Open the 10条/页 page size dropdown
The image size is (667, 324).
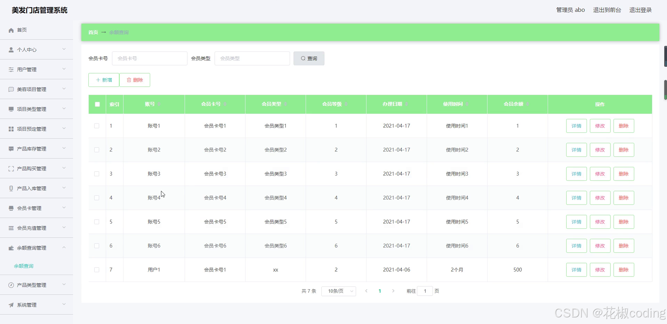point(339,291)
